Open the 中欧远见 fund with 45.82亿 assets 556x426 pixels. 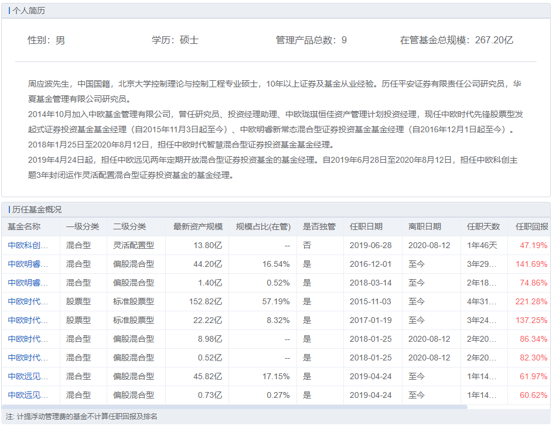tap(28, 376)
